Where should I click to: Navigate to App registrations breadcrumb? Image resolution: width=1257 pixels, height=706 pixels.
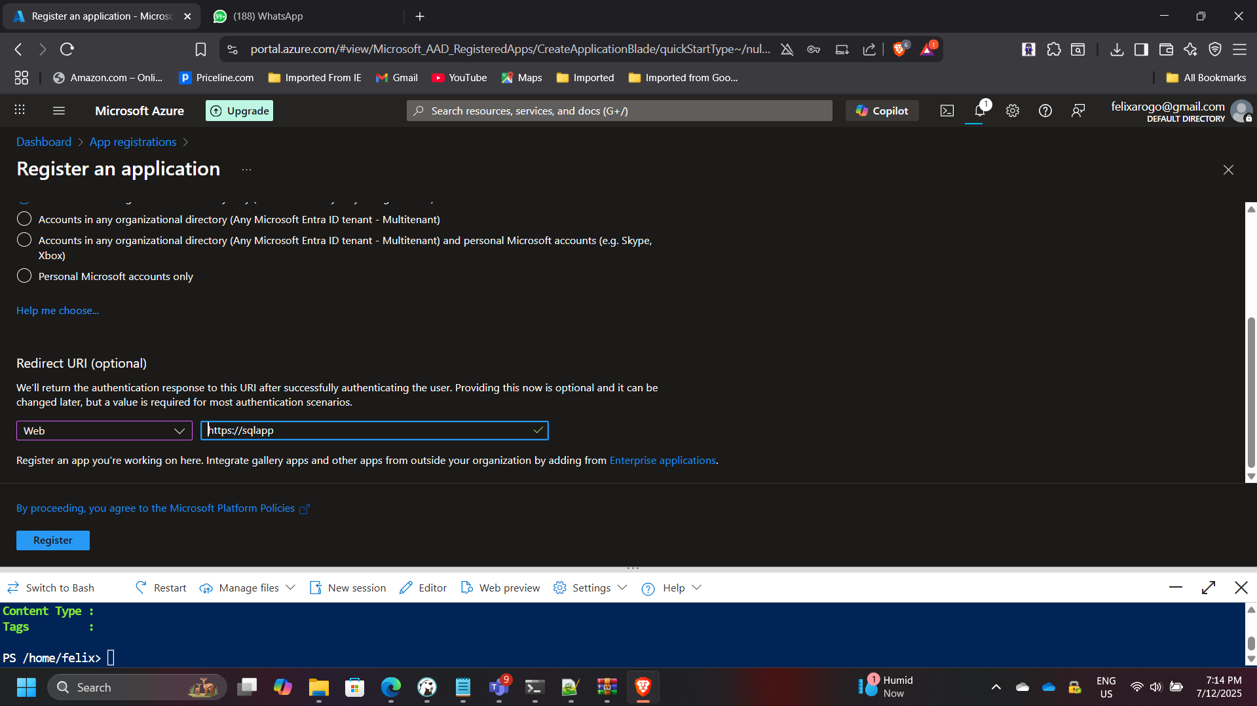tap(132, 142)
